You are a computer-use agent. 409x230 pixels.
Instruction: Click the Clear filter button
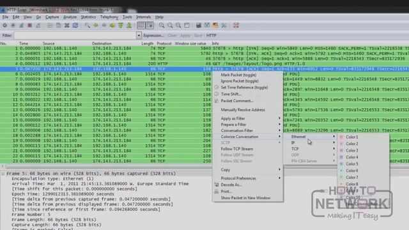172,36
